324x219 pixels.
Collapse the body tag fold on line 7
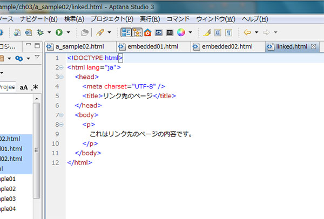62,115
